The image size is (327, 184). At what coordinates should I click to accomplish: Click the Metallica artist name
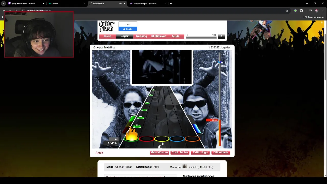(x=110, y=47)
